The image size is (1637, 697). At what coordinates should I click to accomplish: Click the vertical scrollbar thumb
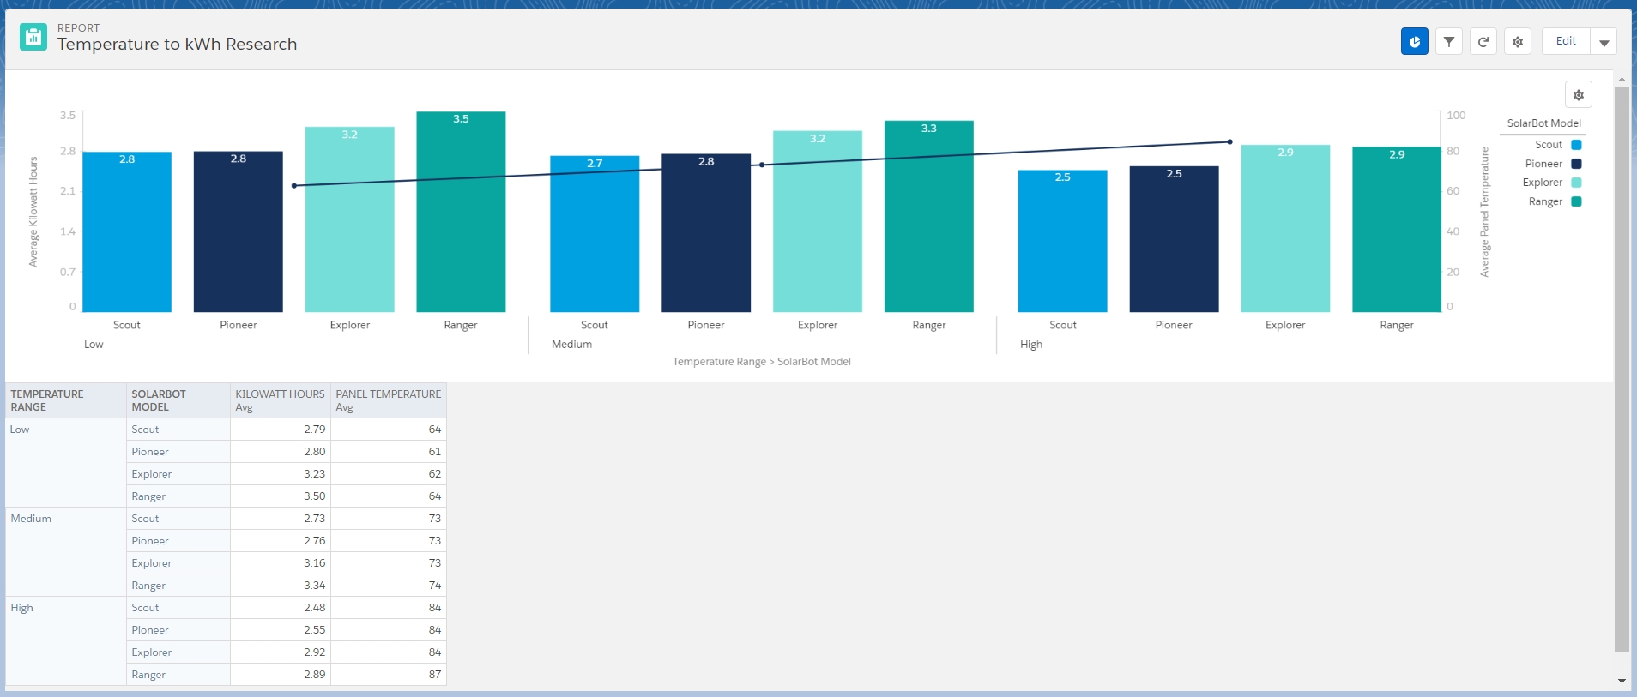click(x=1622, y=370)
